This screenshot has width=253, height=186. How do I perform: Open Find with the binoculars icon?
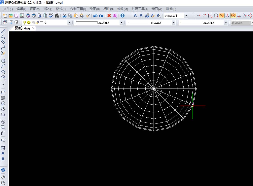tap(57, 16)
